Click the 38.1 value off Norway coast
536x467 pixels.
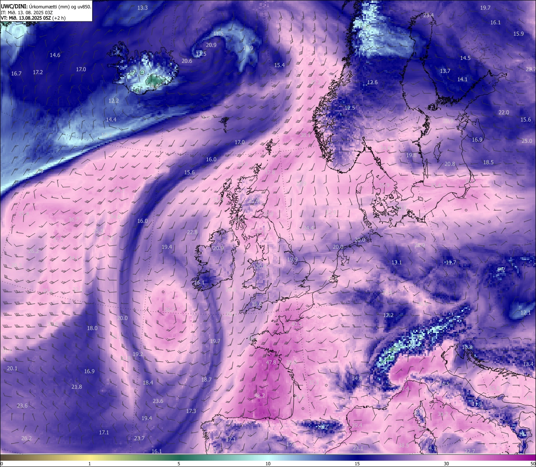pos(306,135)
